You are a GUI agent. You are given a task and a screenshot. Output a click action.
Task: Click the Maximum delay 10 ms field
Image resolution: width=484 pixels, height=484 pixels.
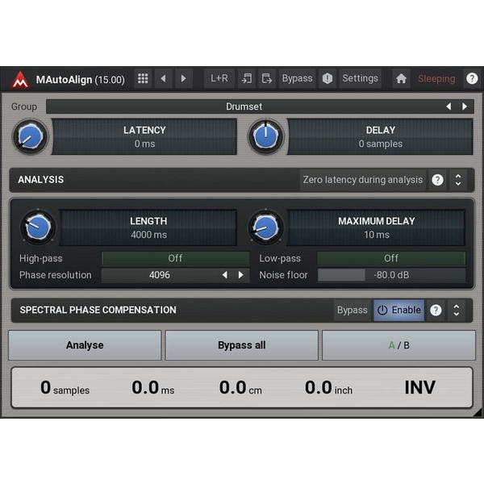pos(376,227)
